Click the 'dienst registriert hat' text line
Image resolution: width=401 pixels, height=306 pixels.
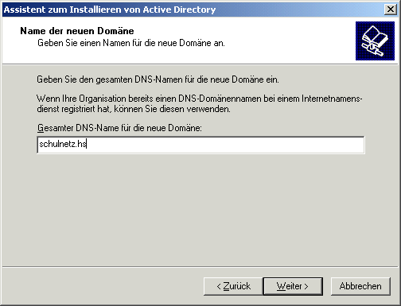(134, 109)
